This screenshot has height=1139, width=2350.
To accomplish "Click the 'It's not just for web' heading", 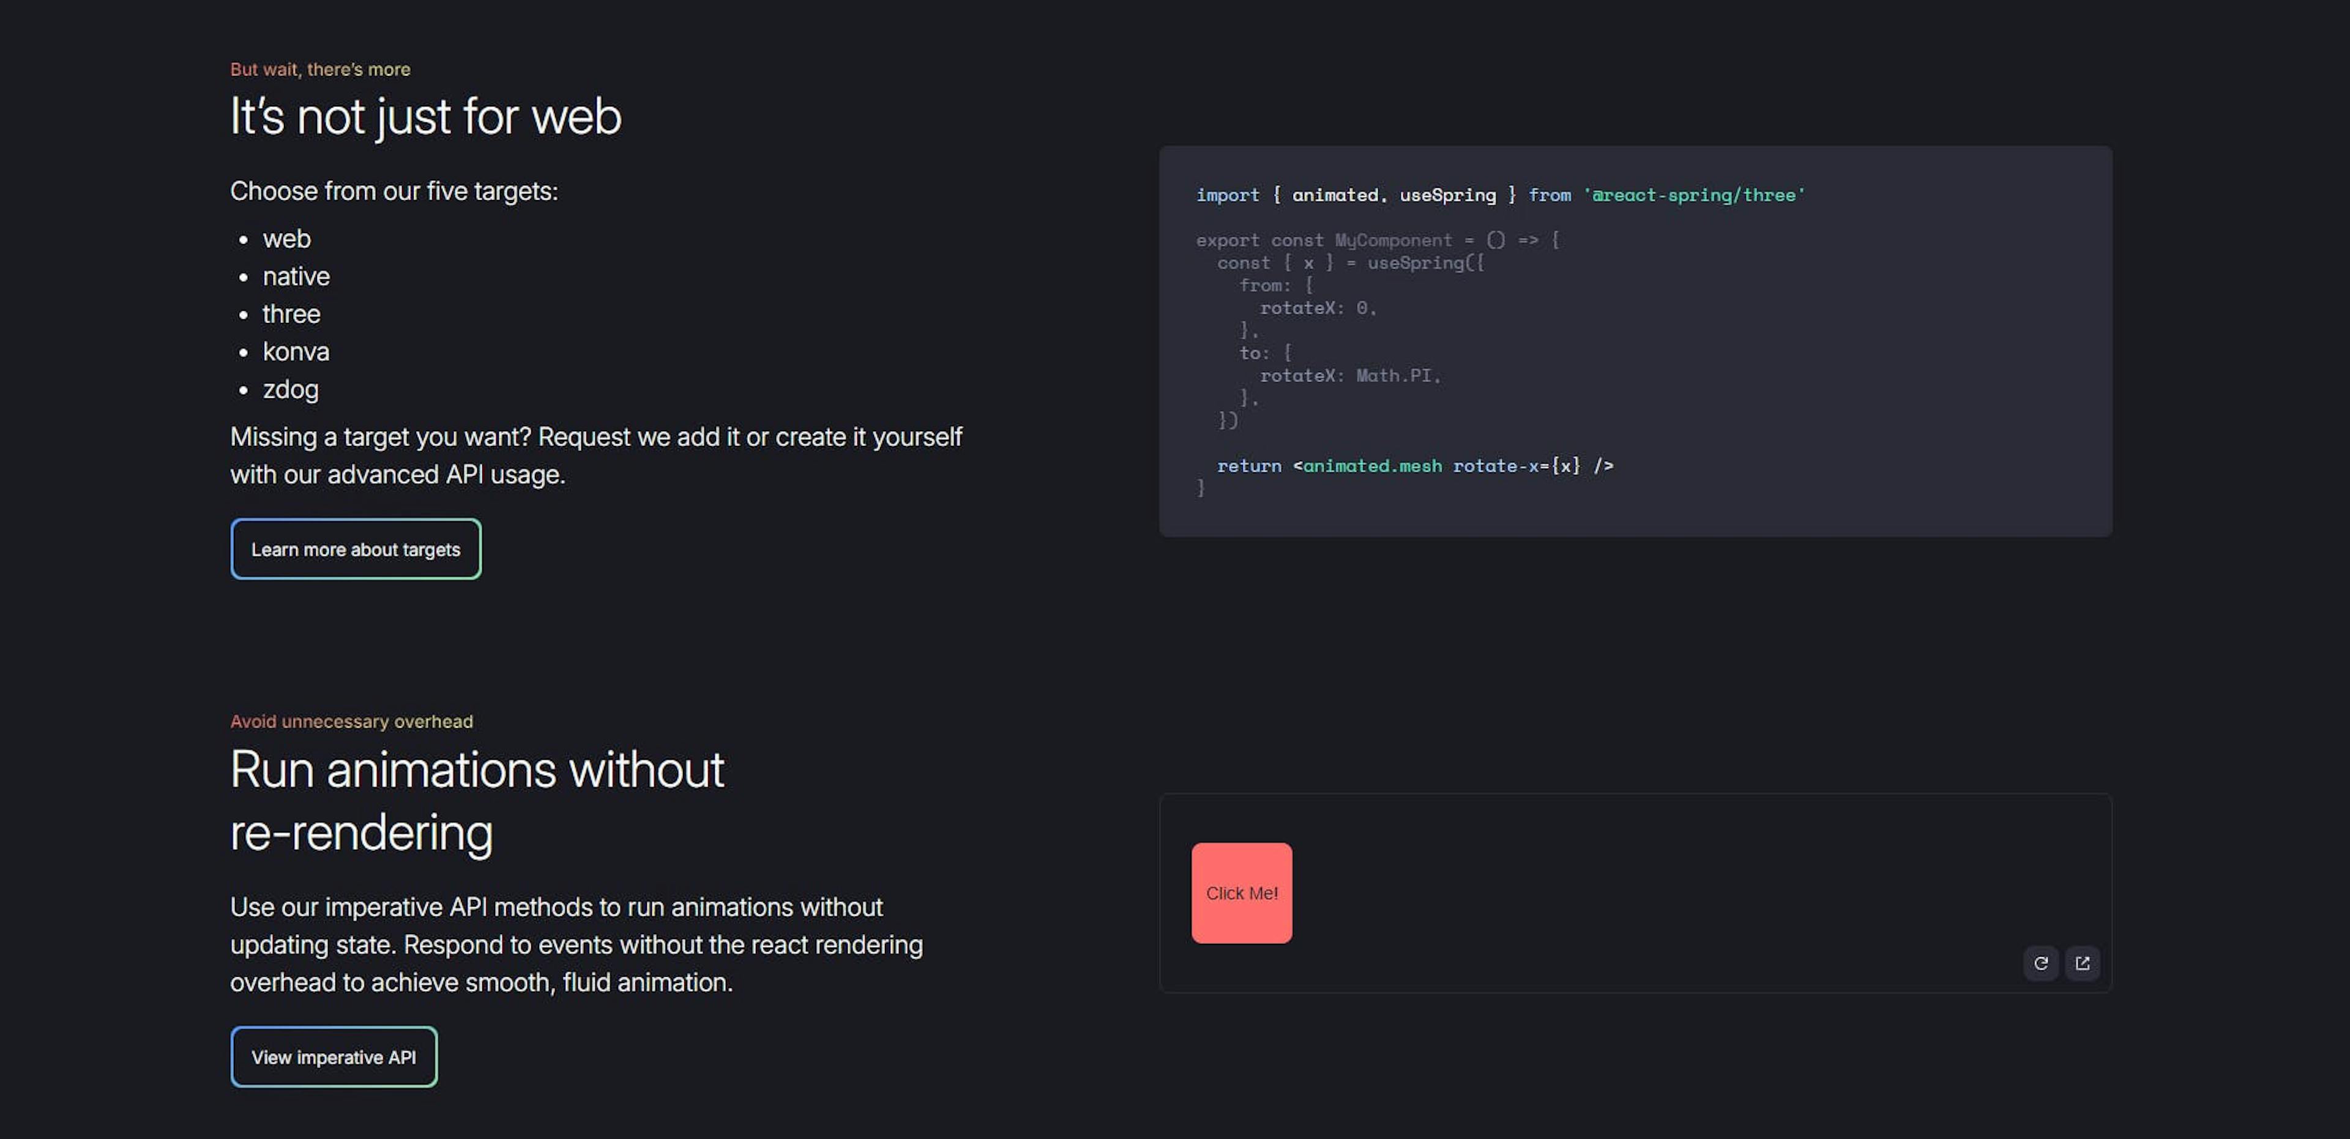I will tap(425, 117).
